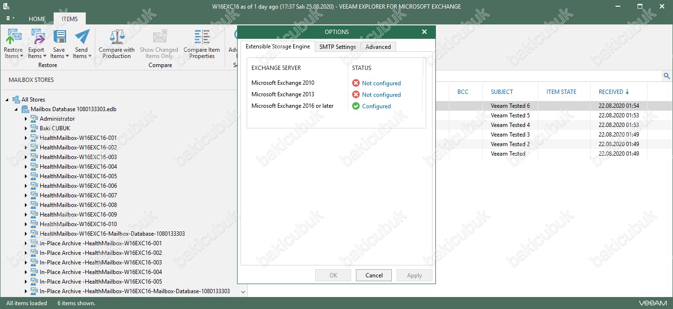This screenshot has height=309, width=673.
Task: Click the Cancel button
Action: pos(374,275)
